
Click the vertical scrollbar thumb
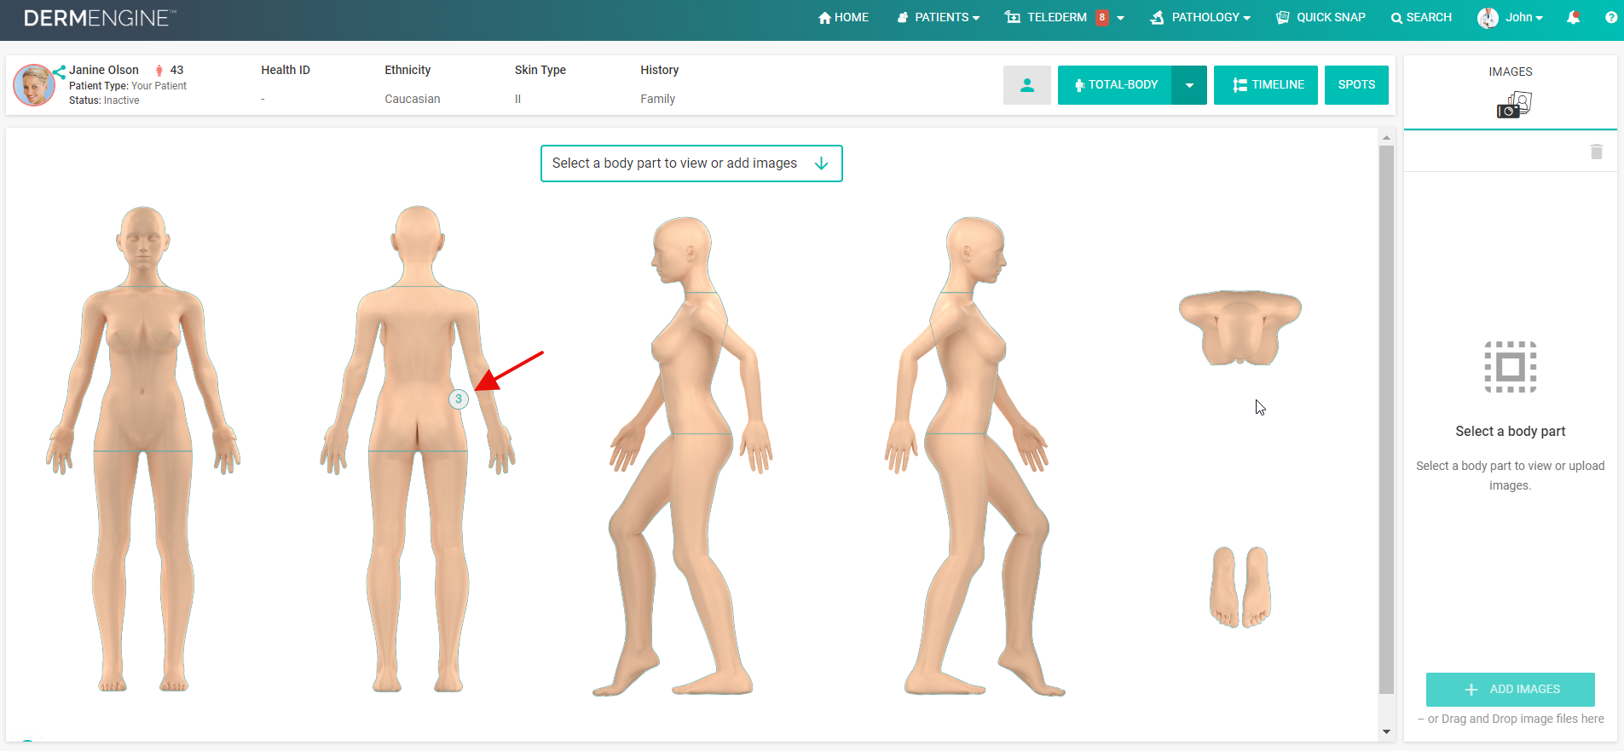click(1386, 420)
